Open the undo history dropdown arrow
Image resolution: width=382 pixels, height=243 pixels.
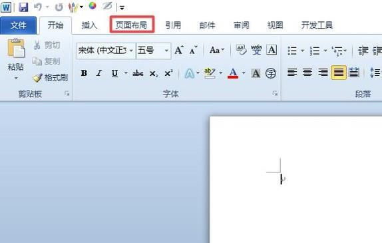coord(47,7)
